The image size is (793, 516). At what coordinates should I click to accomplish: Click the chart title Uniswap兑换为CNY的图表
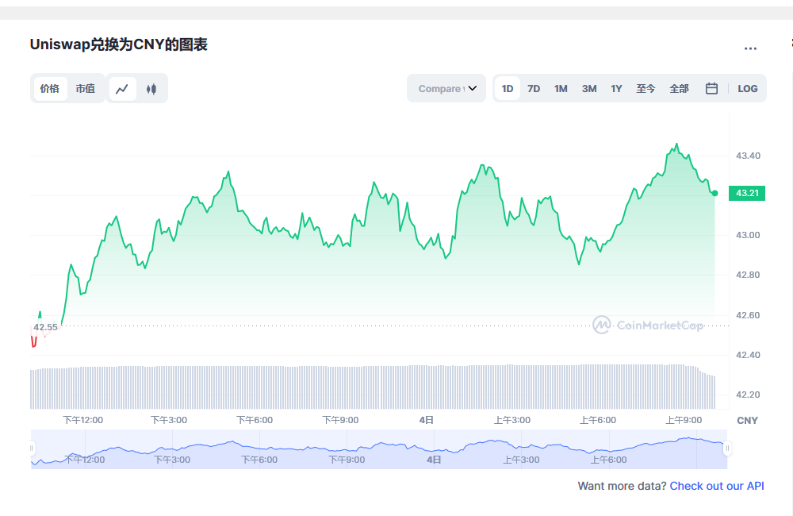coord(119,44)
